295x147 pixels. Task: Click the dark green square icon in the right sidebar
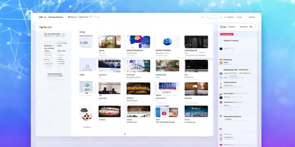(x=221, y=98)
